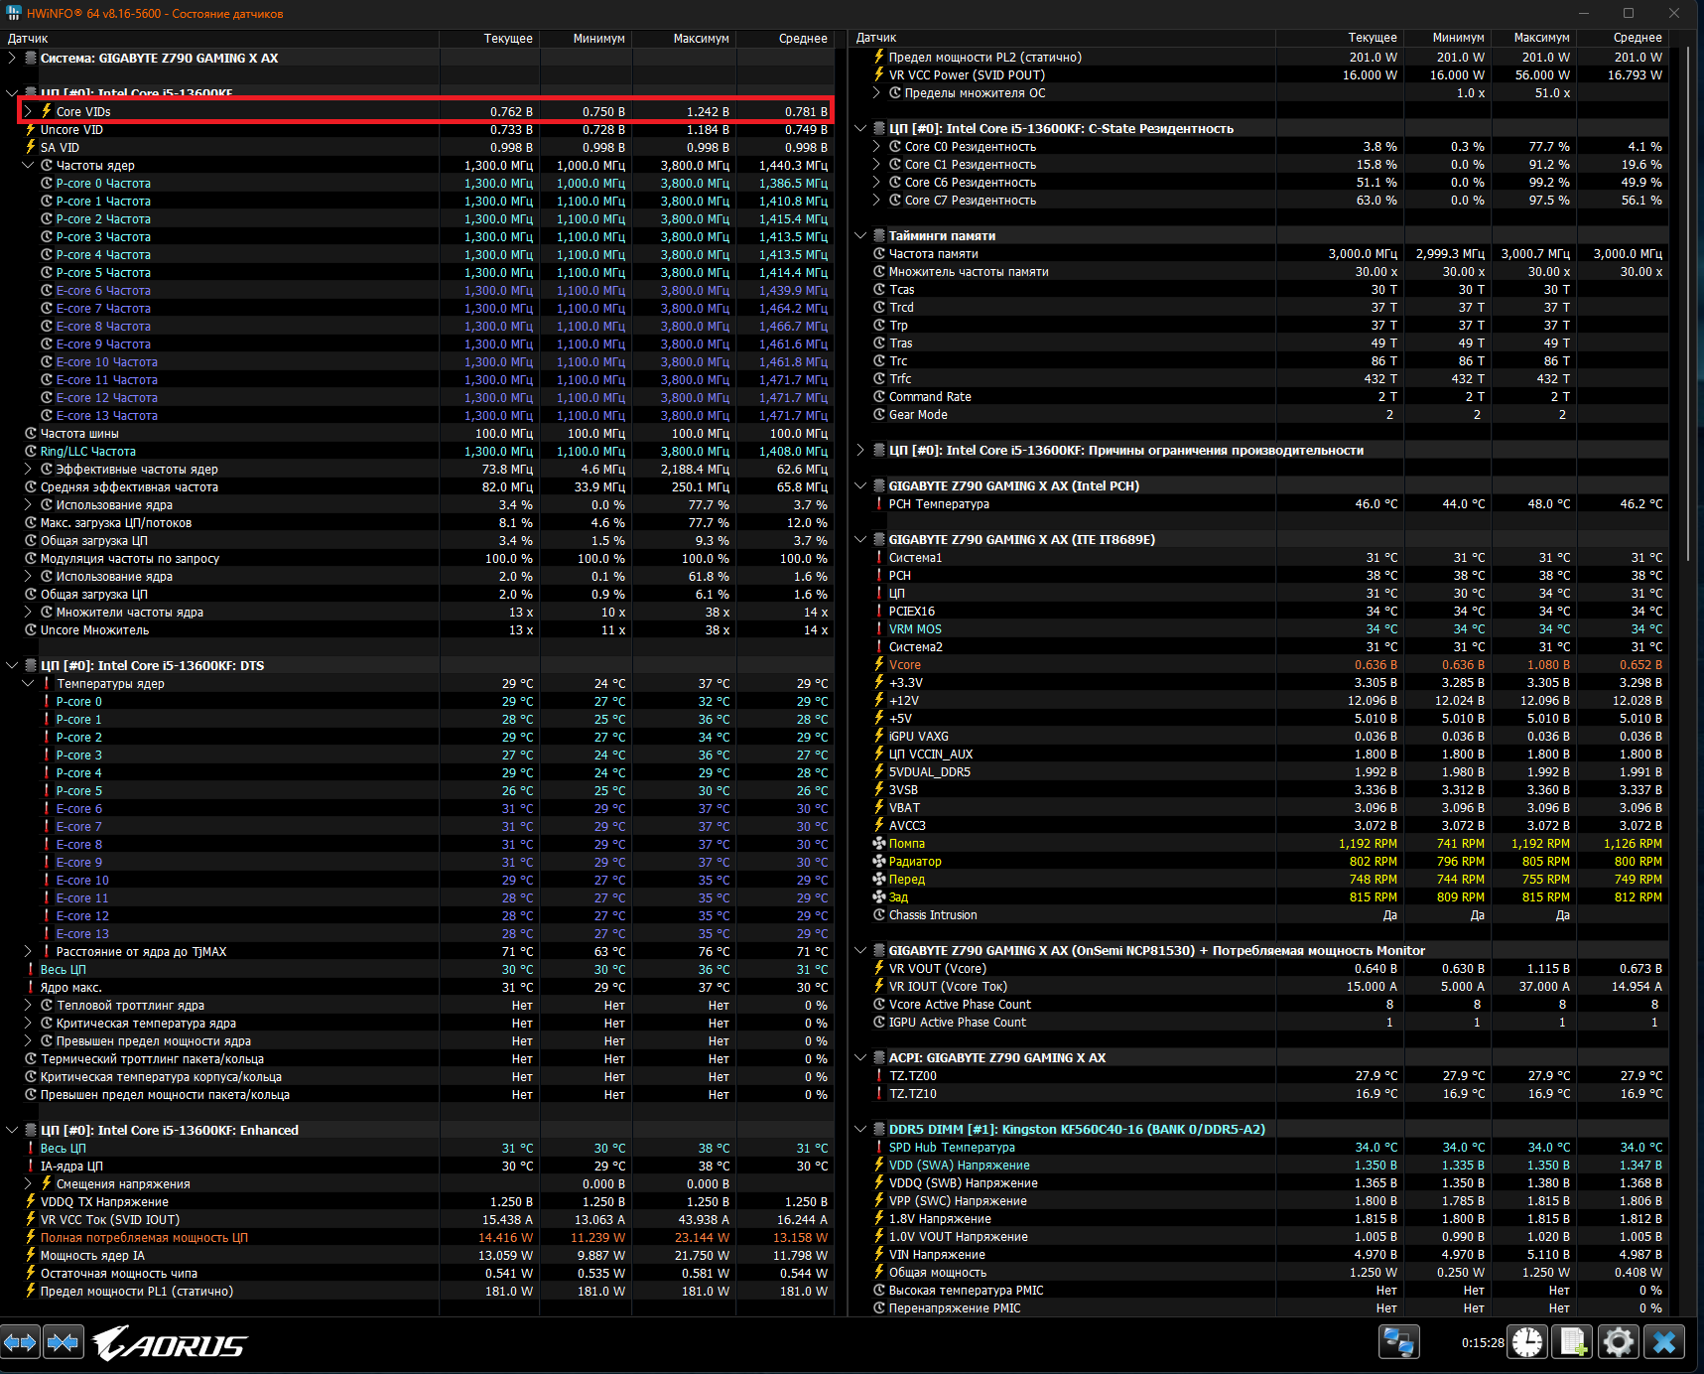Click the fan icon beside Радиатор
This screenshot has width=1704, height=1374.
tap(879, 861)
